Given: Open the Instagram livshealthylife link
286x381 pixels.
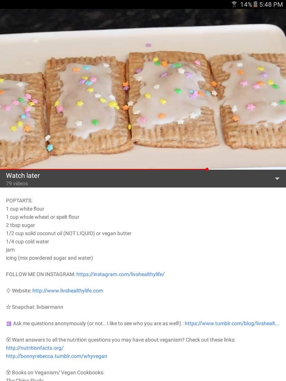Looking at the screenshot, I should click(x=120, y=274).
